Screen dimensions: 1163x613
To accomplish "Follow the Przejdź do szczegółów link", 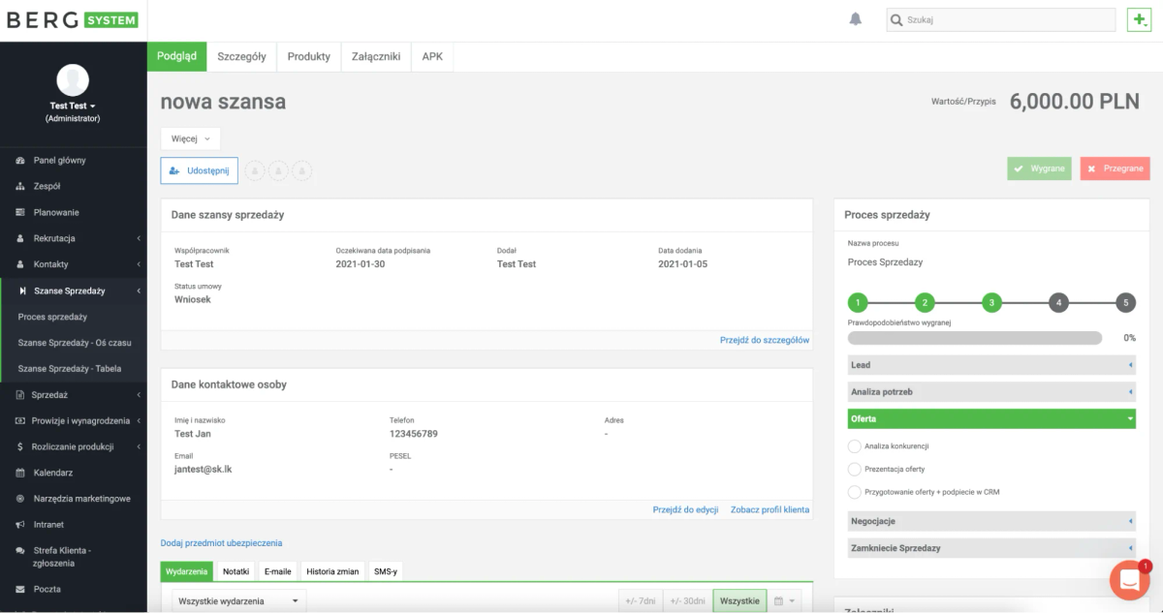I will click(x=765, y=340).
